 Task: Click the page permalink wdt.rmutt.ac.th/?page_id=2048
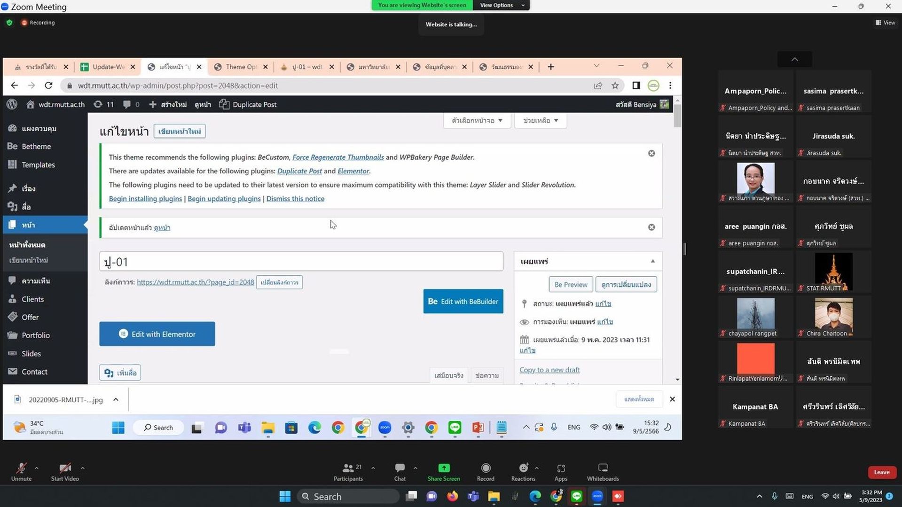pyautogui.click(x=195, y=282)
